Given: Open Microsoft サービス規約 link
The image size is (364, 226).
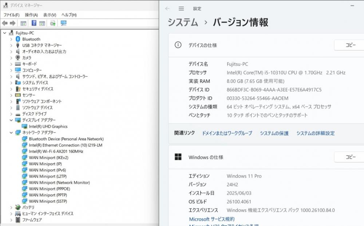Looking at the screenshot, I should [x=212, y=219].
